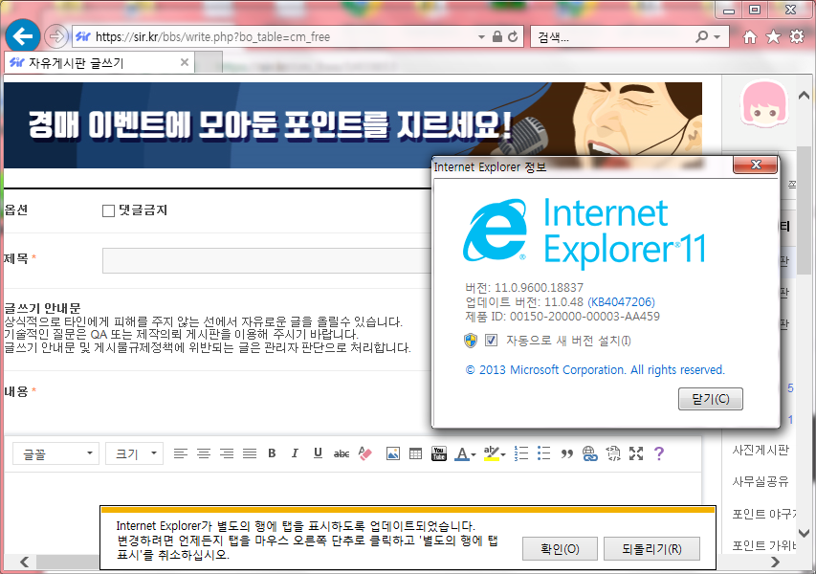Open the 포인트 가위바위보 sidebar link
Screen dimensions: 816x574
pos(763,545)
